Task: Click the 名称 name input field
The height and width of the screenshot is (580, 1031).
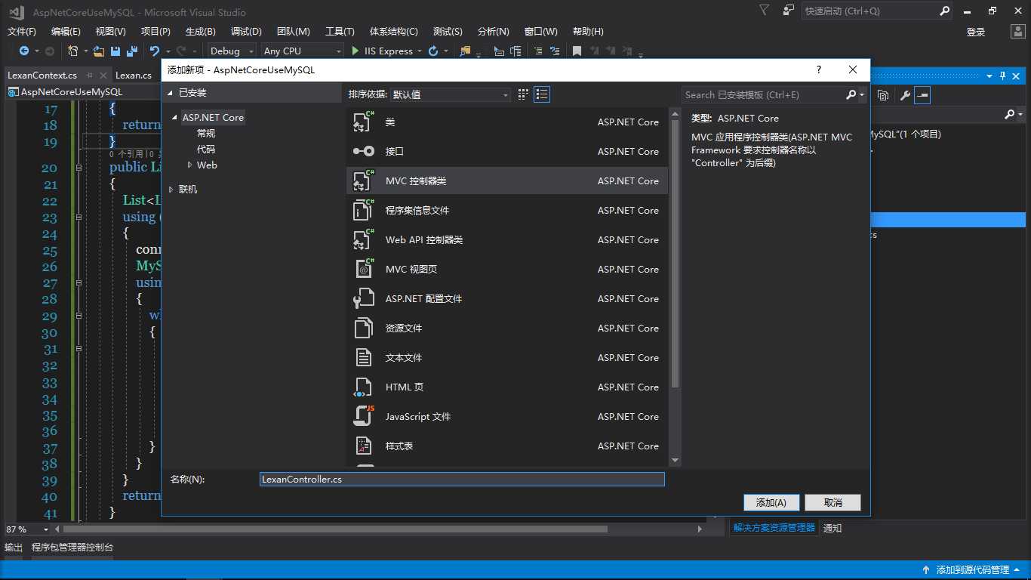Action: tap(462, 480)
